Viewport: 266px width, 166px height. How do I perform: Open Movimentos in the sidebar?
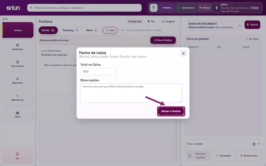coord(18,98)
